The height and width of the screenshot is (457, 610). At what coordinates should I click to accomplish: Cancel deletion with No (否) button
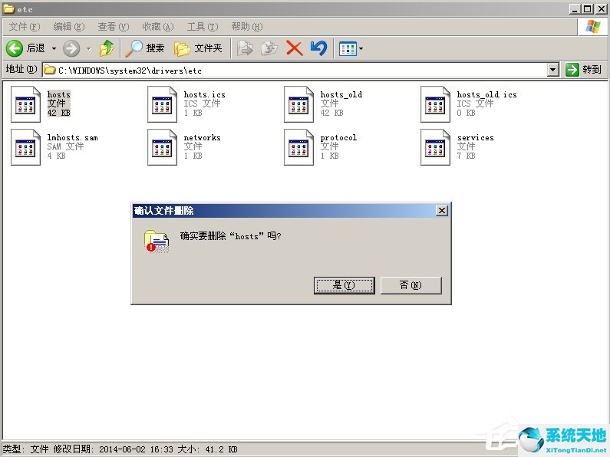[x=411, y=285]
